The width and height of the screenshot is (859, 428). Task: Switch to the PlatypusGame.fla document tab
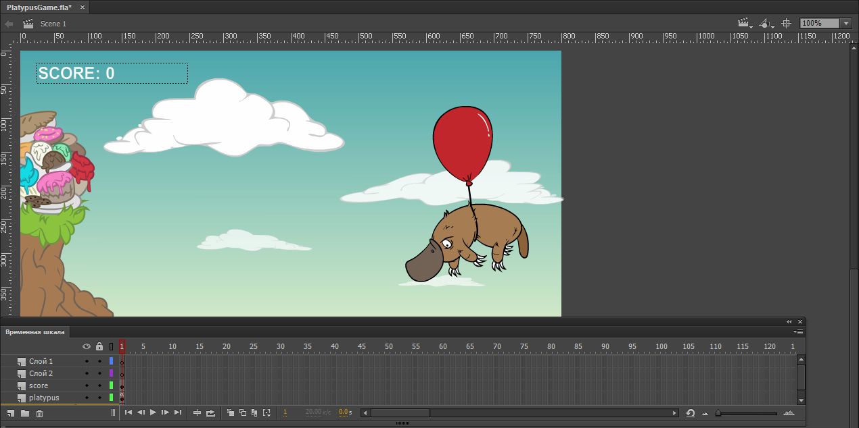click(39, 7)
